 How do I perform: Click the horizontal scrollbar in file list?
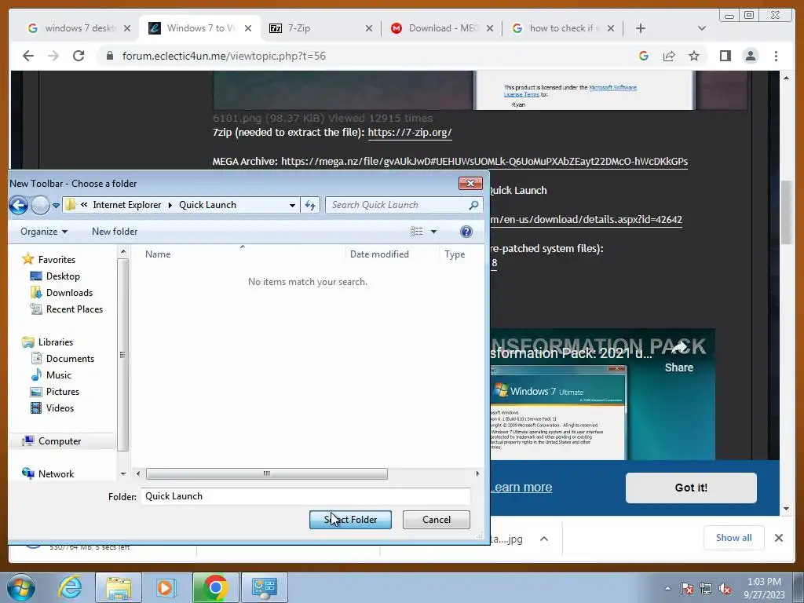point(267,473)
